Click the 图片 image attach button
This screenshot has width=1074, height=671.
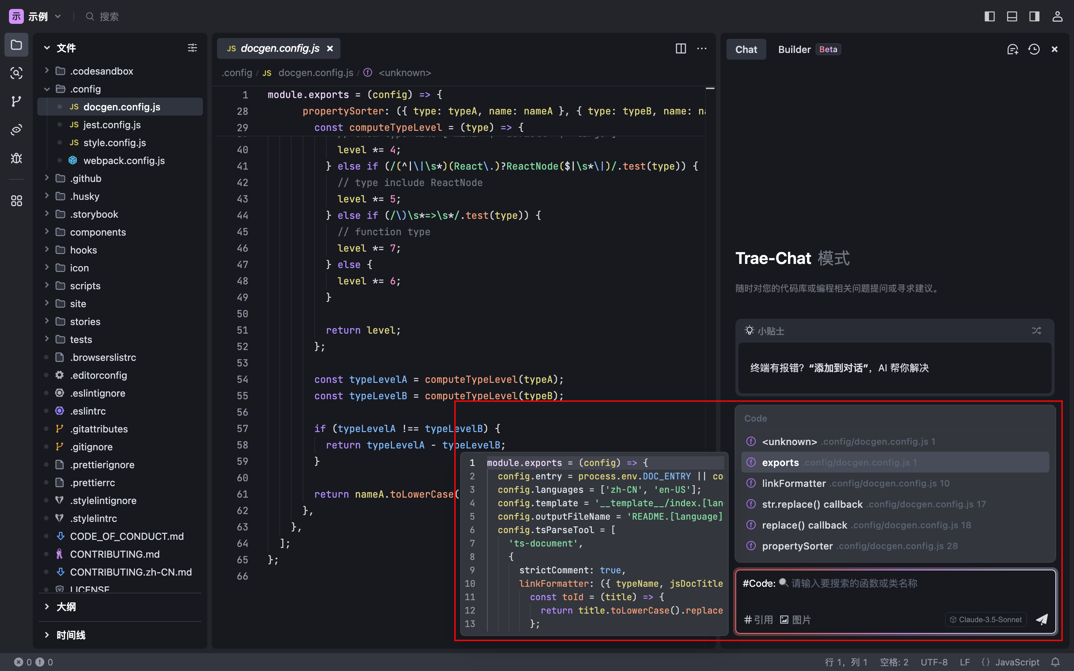coord(795,620)
